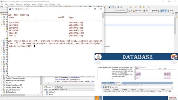Switch to the Resource perspective
178x100 pixels.
[x=137, y=11]
